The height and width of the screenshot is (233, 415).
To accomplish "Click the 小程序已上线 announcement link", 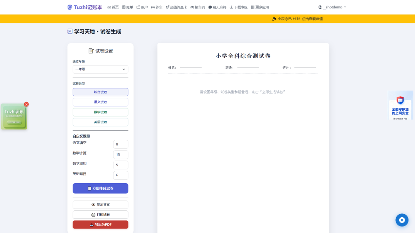I will coord(297,19).
